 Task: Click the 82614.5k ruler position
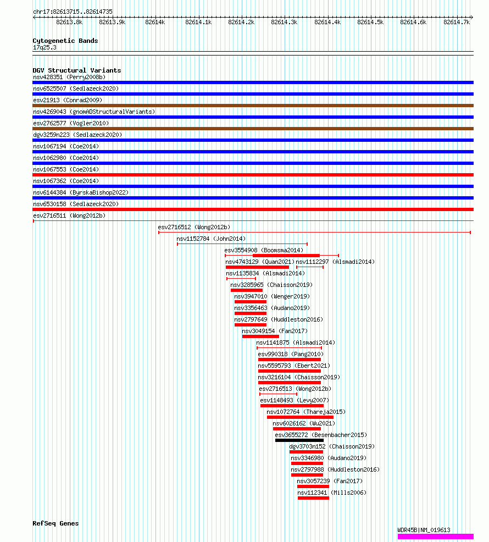click(370, 22)
